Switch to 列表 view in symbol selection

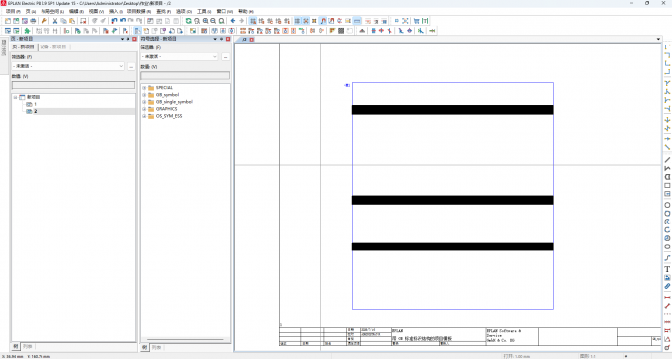[156, 347]
